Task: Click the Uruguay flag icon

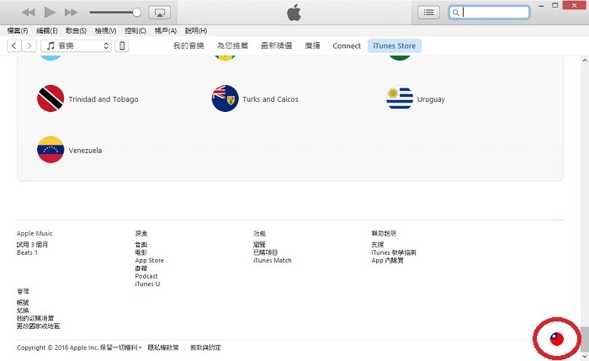Action: 400,98
